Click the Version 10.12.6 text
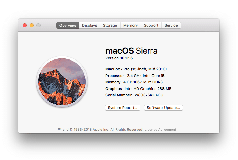Screen dimensions: 238x160 point(118,58)
